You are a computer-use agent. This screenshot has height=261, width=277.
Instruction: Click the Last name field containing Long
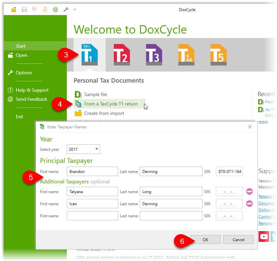point(171,191)
